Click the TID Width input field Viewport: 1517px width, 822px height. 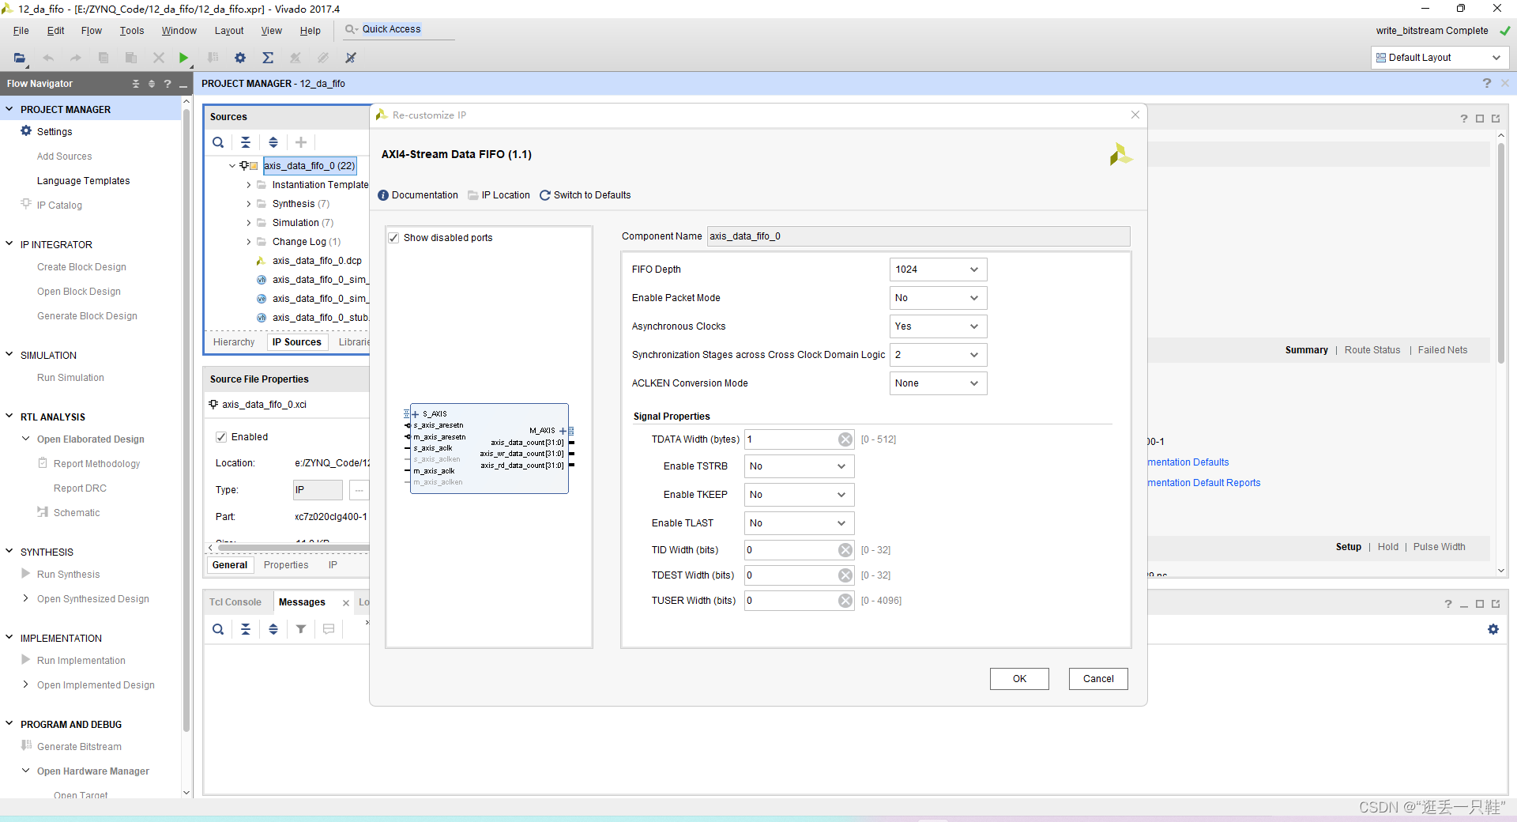coord(790,550)
